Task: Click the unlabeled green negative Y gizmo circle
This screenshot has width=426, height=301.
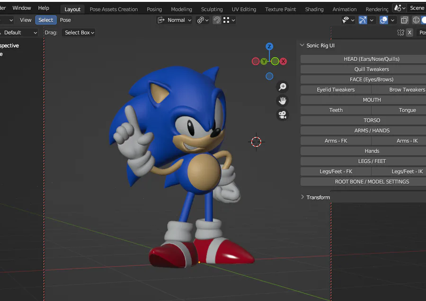Action: 275,62
